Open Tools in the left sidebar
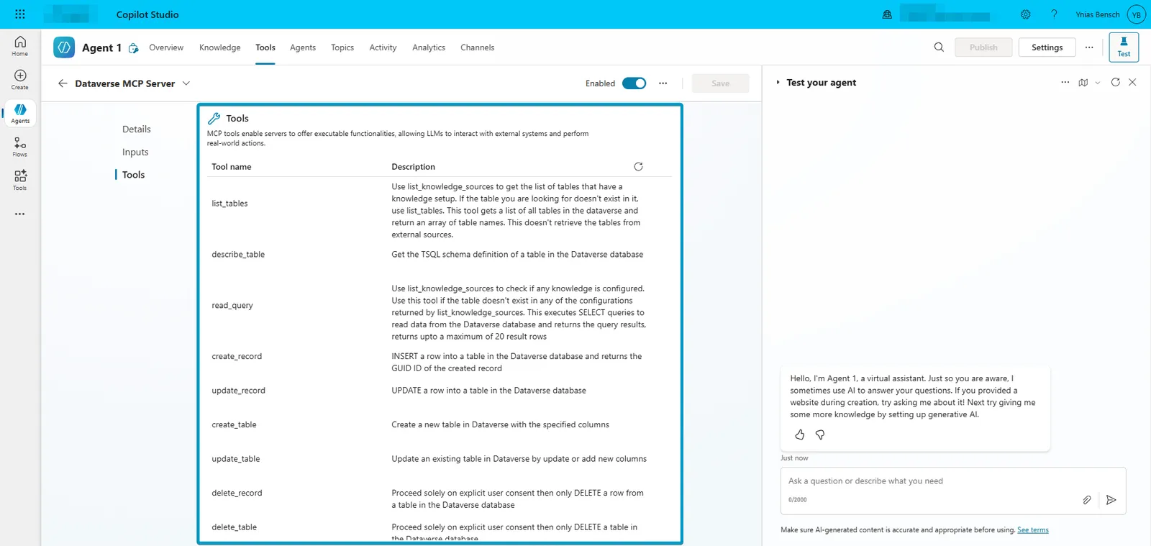1151x546 pixels. [x=20, y=180]
